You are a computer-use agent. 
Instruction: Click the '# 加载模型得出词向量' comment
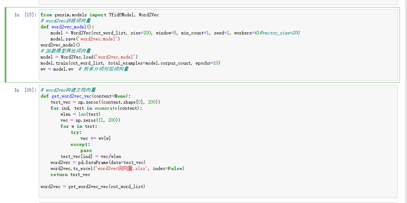(x=66, y=51)
